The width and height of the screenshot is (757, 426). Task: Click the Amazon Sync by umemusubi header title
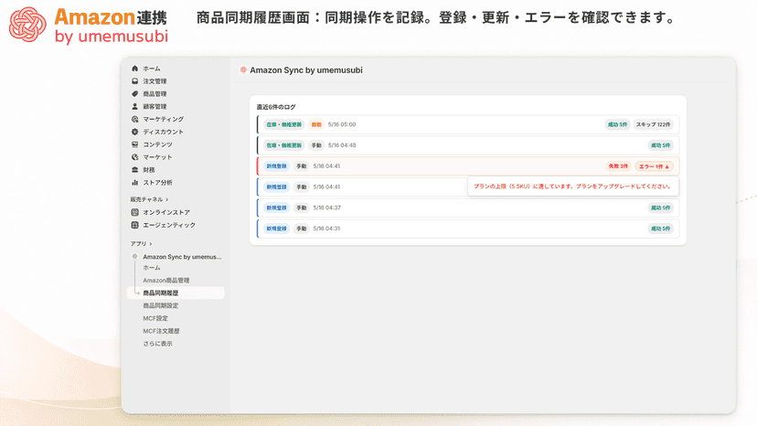point(306,70)
